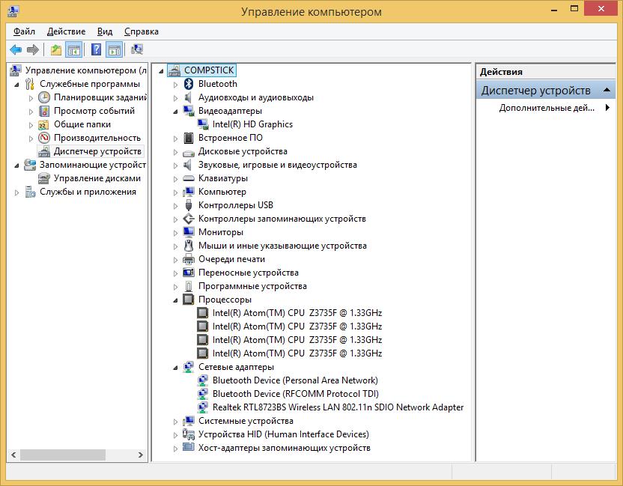
Task: Collapse the Диспетчер устройств actions header
Action: click(x=607, y=90)
